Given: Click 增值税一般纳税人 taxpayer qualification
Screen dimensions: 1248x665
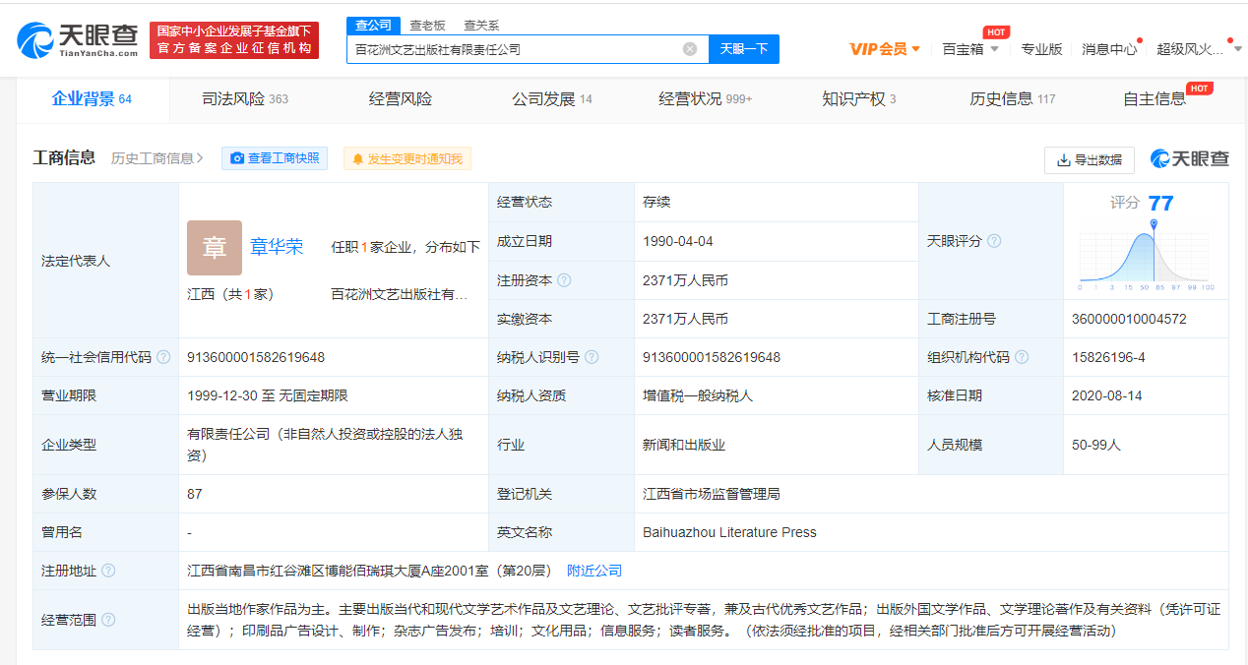Looking at the screenshot, I should click(x=698, y=395).
